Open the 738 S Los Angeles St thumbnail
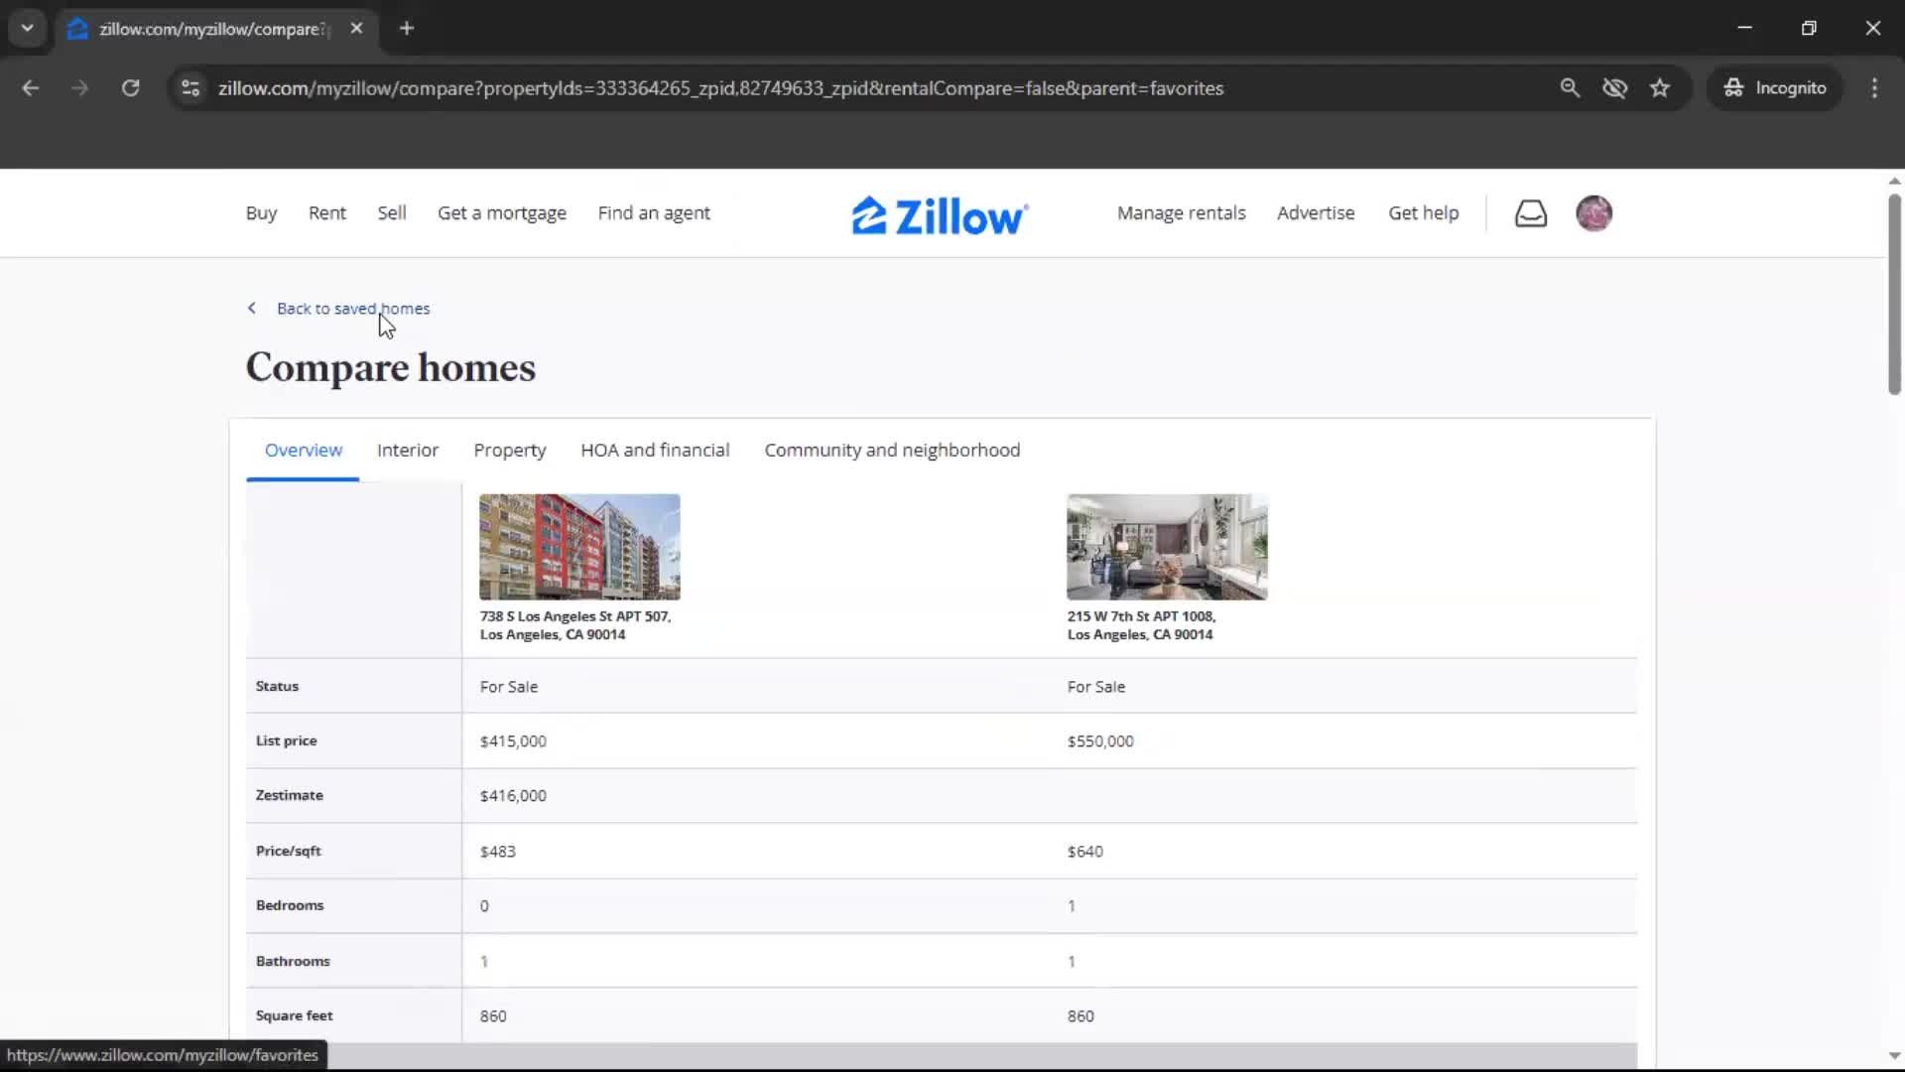This screenshot has width=1905, height=1072. tap(579, 547)
